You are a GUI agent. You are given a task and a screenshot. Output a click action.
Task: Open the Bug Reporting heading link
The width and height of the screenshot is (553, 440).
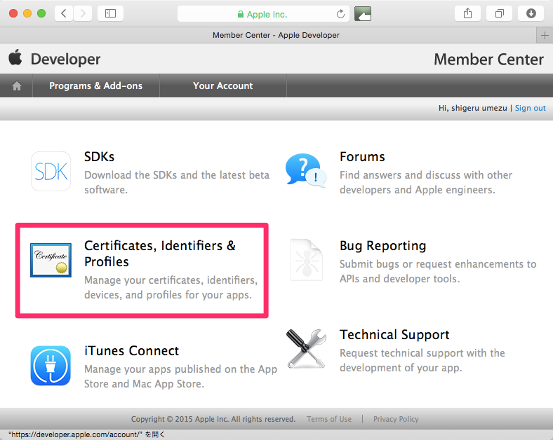click(382, 246)
